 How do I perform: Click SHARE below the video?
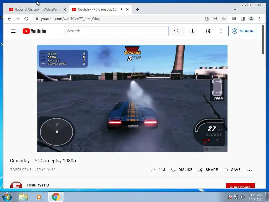tap(208, 170)
